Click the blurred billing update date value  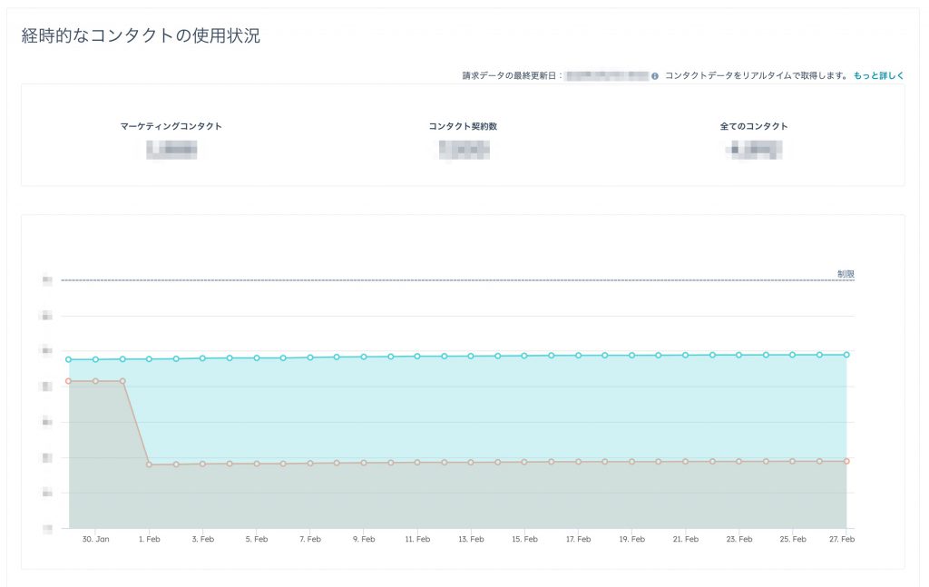pyautogui.click(x=607, y=76)
